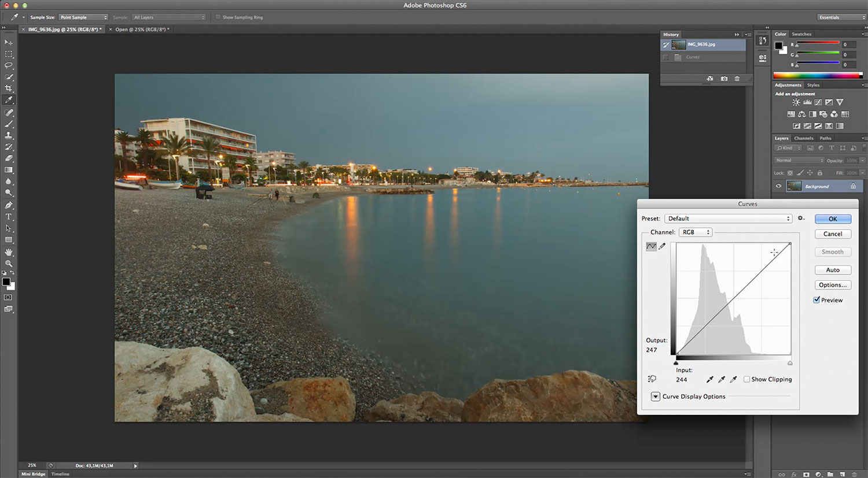Enable the Show Clipping checkbox

tap(746, 379)
